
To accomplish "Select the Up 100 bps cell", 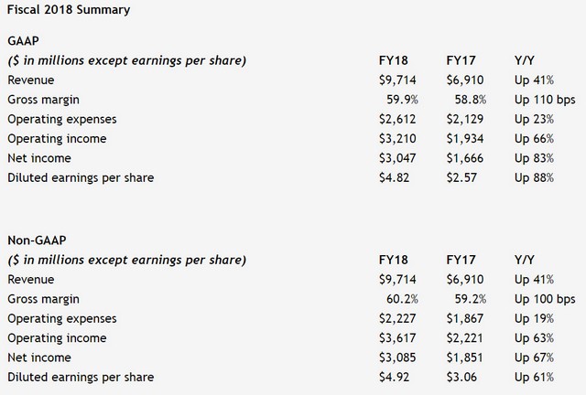I will [545, 300].
